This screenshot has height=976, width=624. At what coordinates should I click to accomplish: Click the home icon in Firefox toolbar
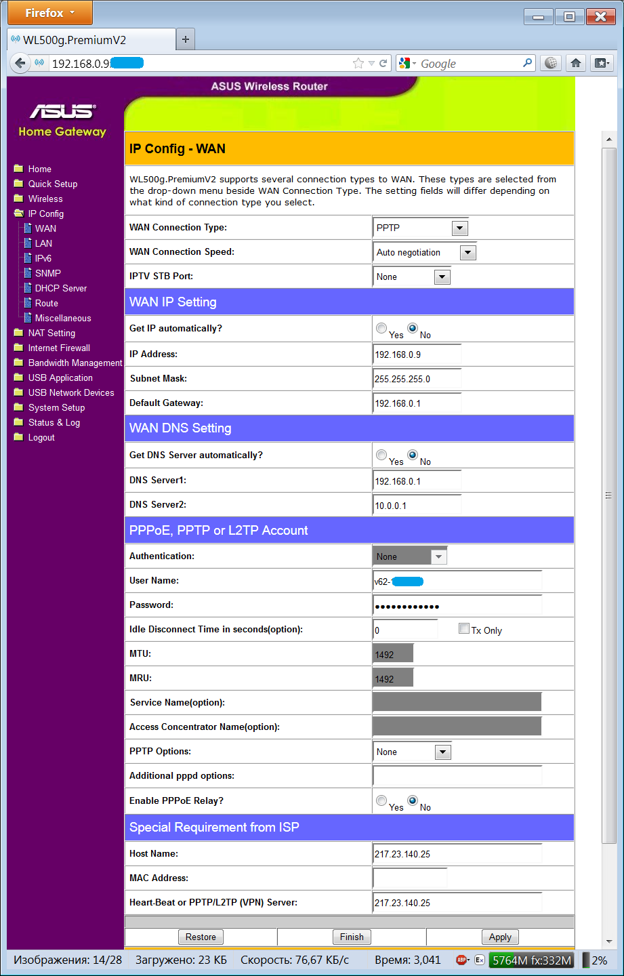pyautogui.click(x=575, y=63)
